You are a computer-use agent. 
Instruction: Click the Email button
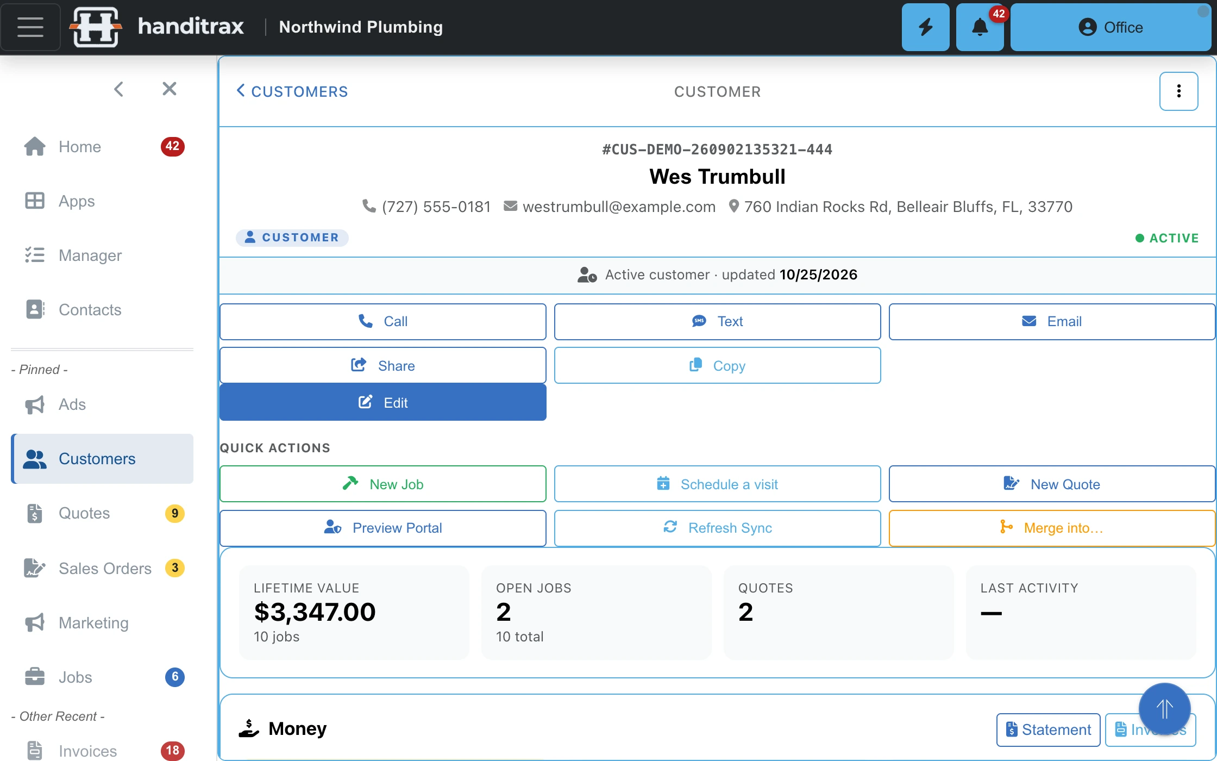[x=1052, y=321]
